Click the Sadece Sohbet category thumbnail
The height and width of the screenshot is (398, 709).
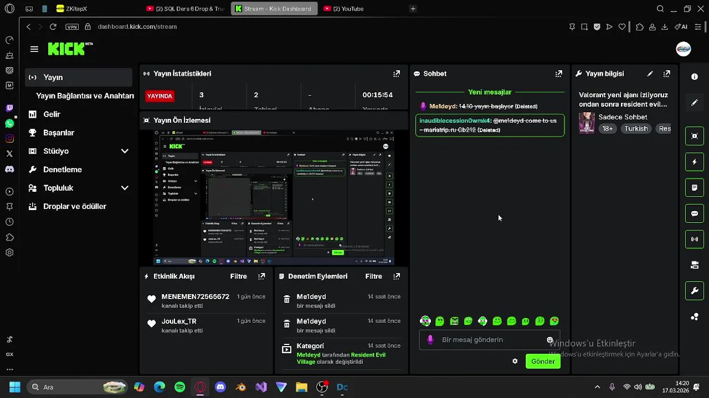(x=587, y=123)
